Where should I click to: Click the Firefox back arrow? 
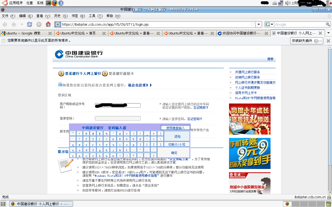point(5,24)
